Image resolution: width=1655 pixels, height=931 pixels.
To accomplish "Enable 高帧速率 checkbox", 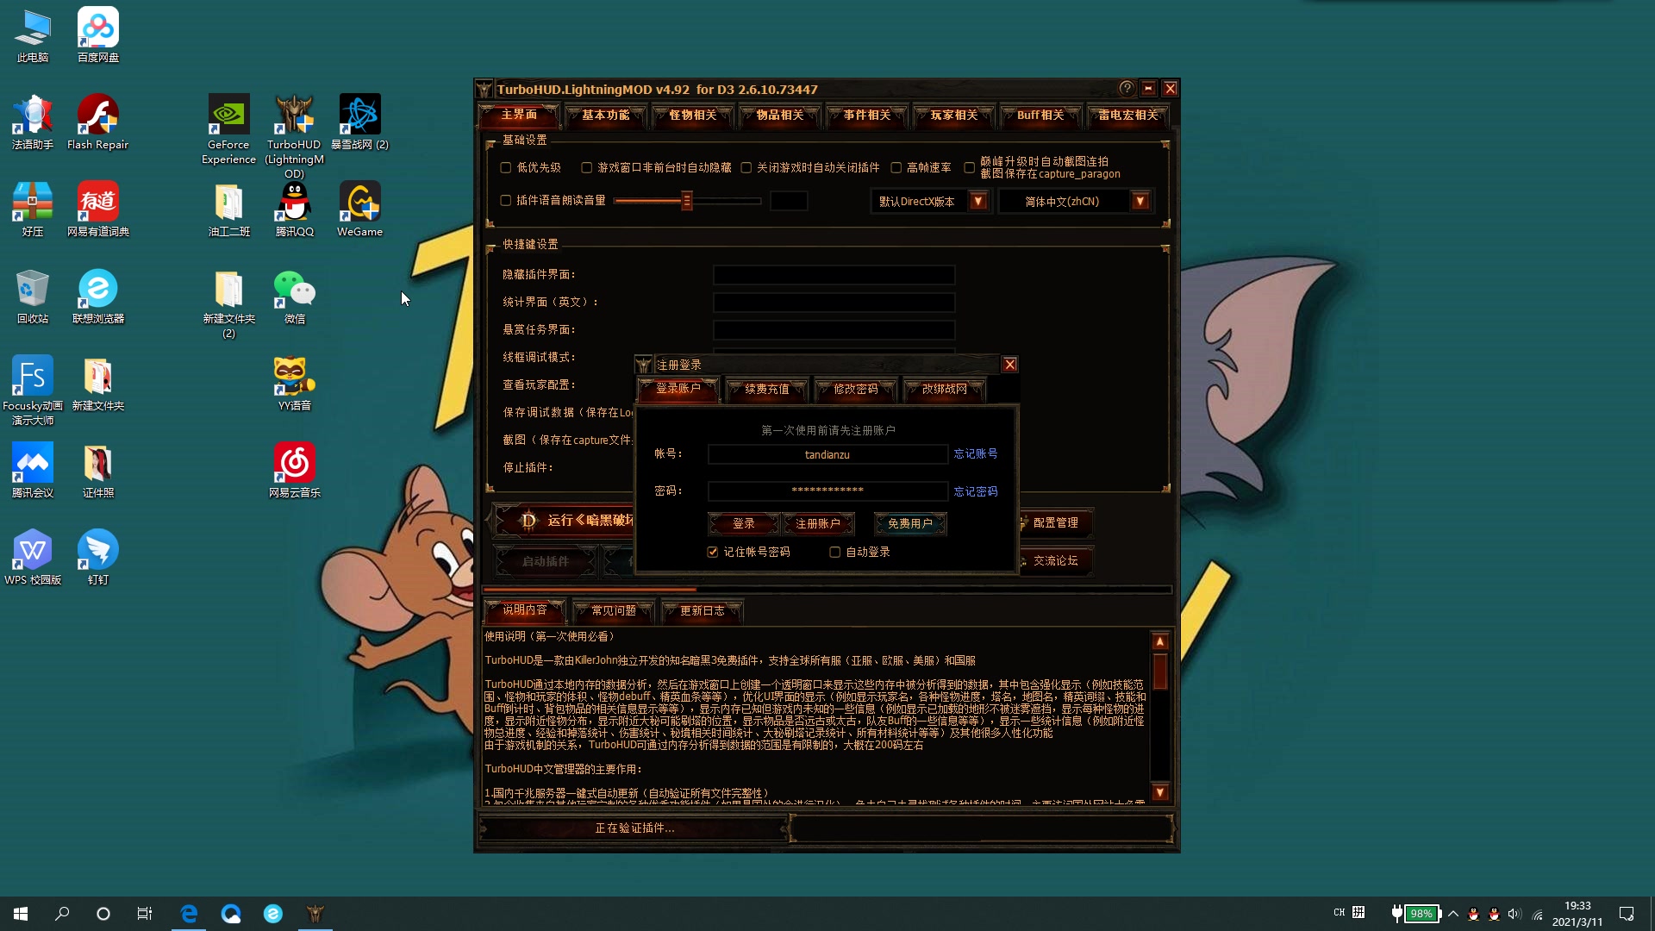I will click(896, 168).
